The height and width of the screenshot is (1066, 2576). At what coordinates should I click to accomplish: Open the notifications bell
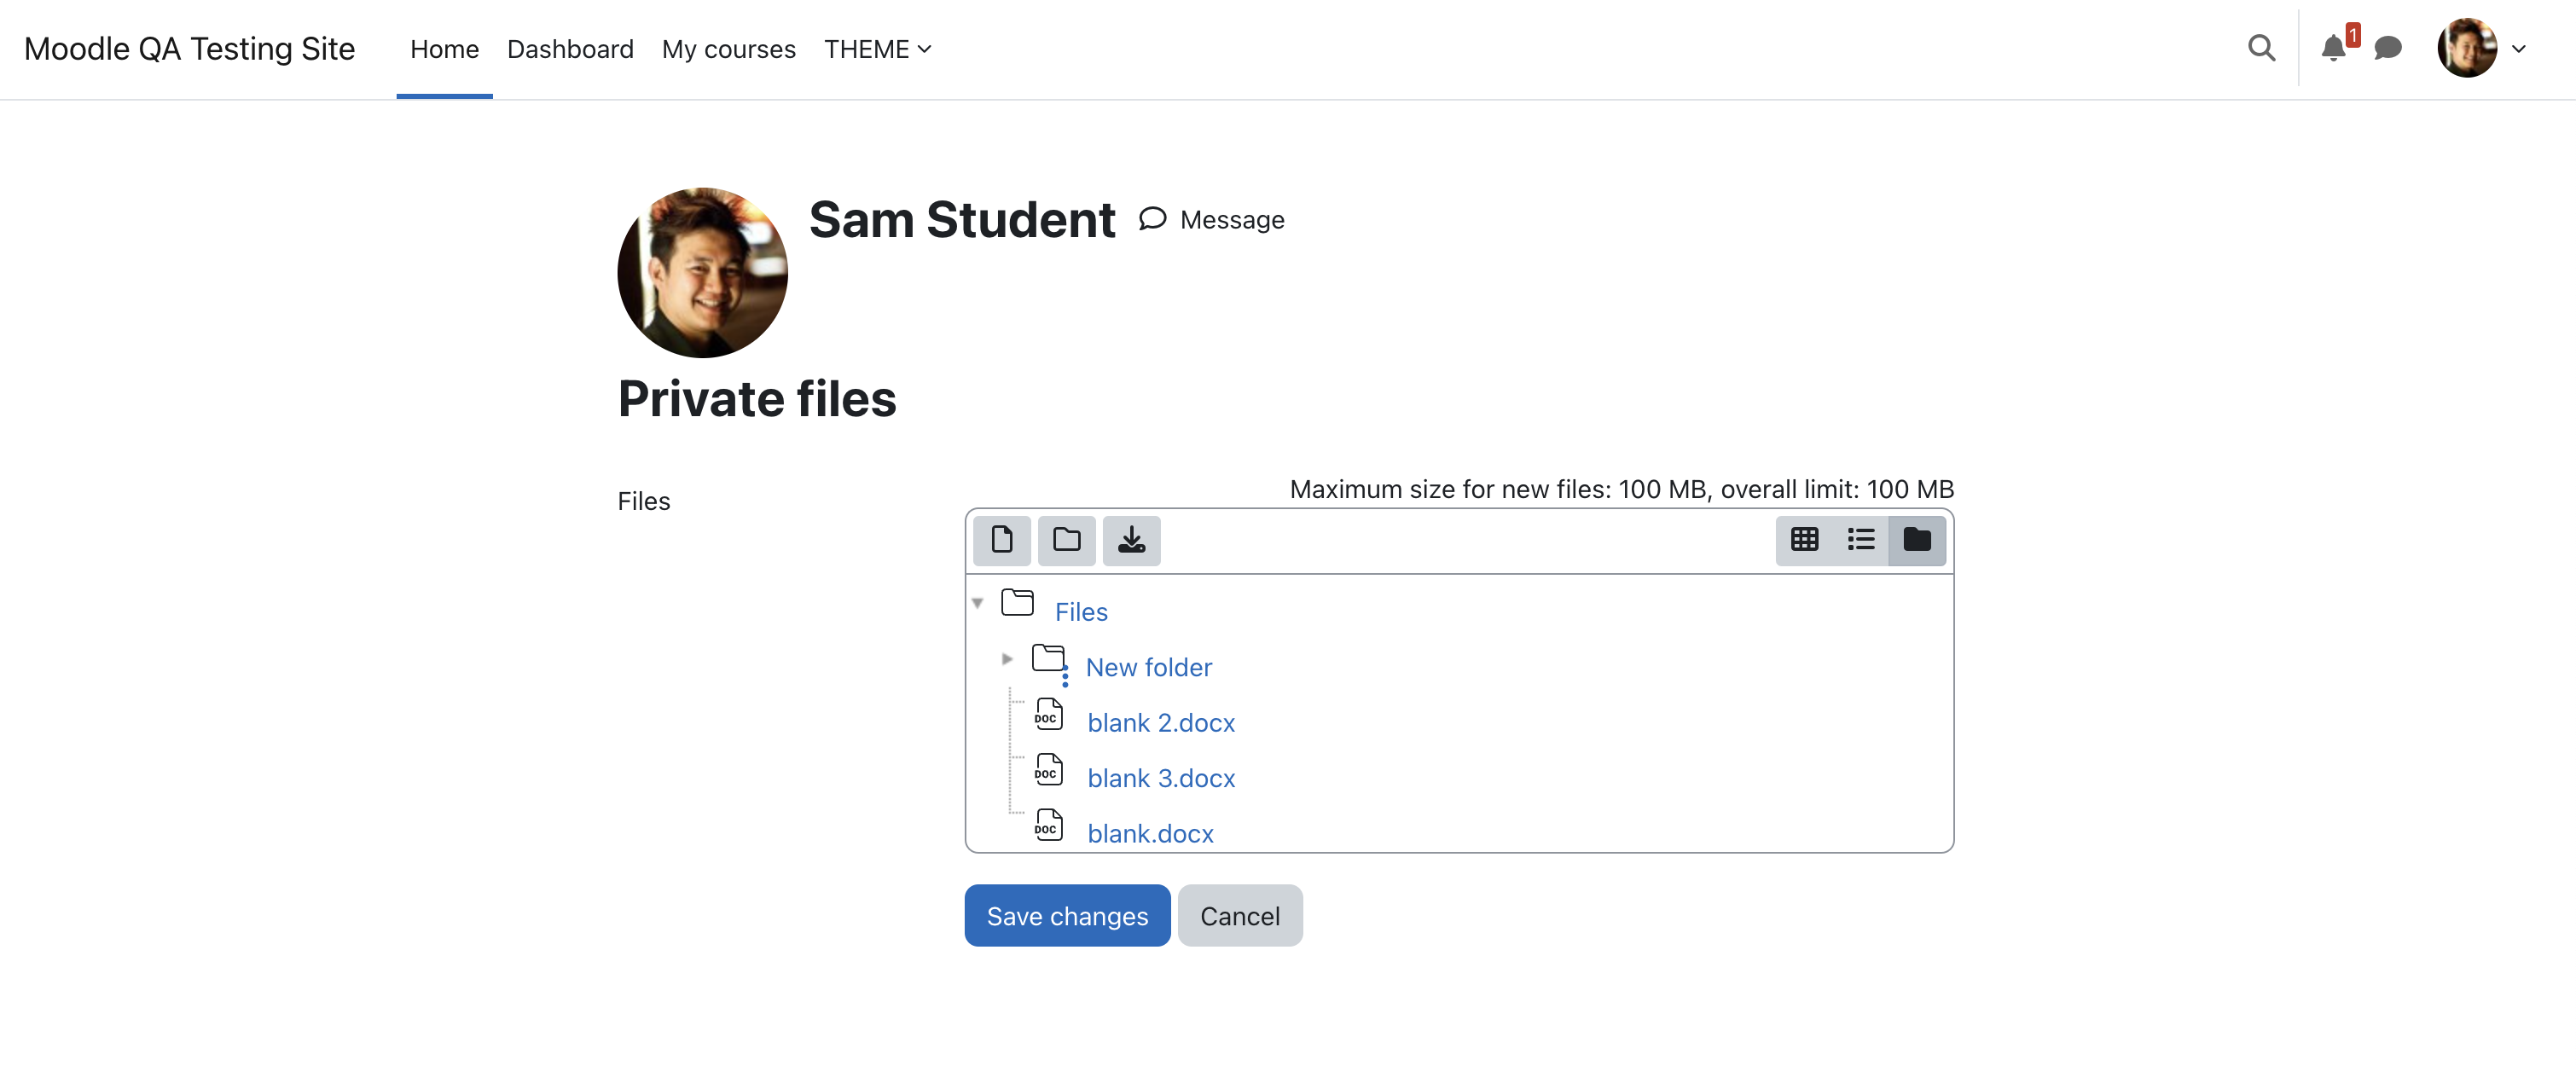pos(2333,48)
